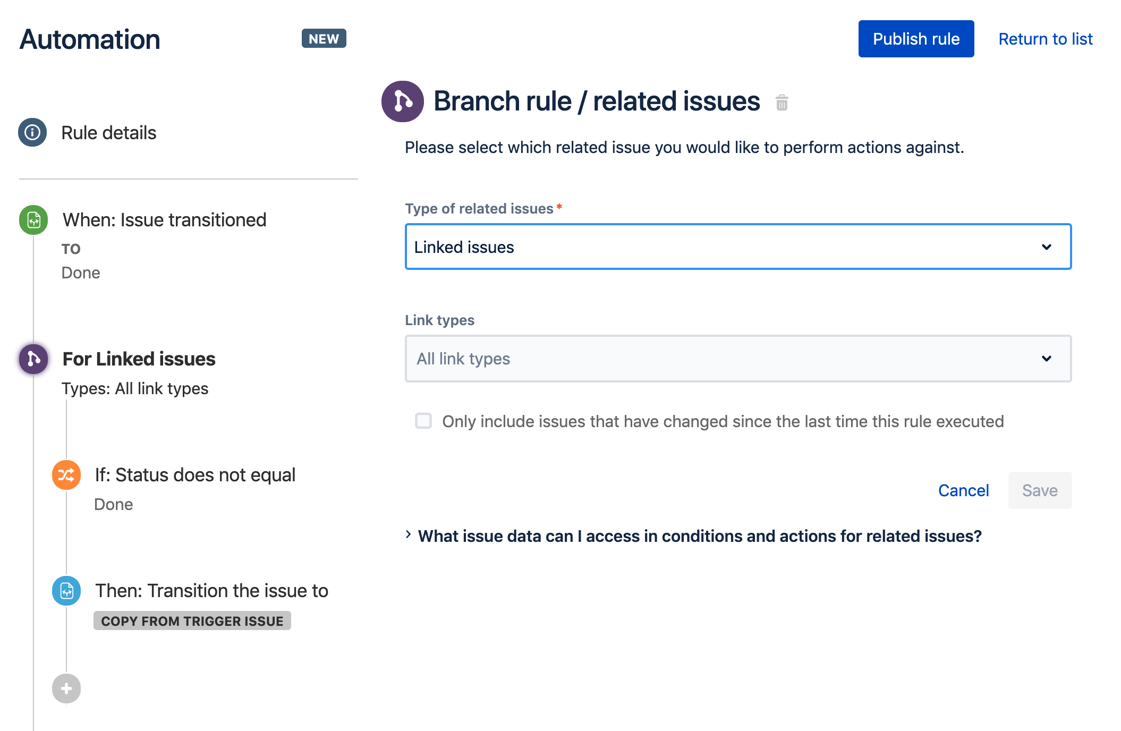Click the purple branch icon for Linked issues
Screen dimensions: 1121x731
(x=33, y=359)
